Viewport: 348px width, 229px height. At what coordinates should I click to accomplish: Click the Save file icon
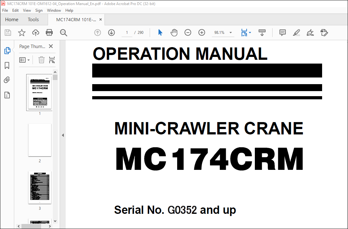[8, 33]
